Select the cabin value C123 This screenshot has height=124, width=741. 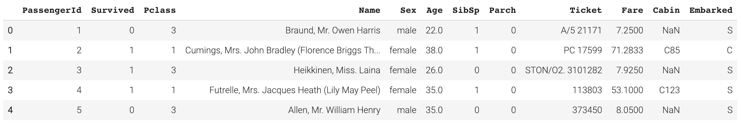point(669,90)
